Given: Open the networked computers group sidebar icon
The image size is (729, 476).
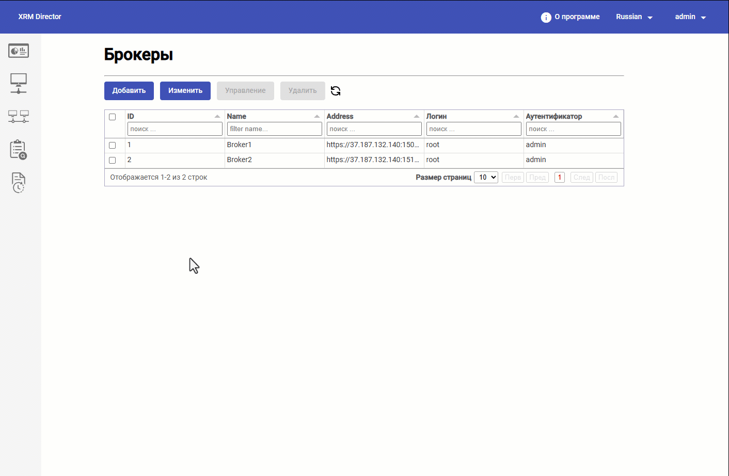Looking at the screenshot, I should pos(19,116).
